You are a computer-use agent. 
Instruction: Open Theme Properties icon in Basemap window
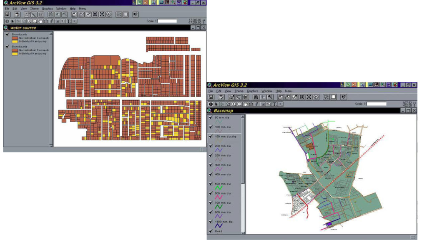click(231, 97)
